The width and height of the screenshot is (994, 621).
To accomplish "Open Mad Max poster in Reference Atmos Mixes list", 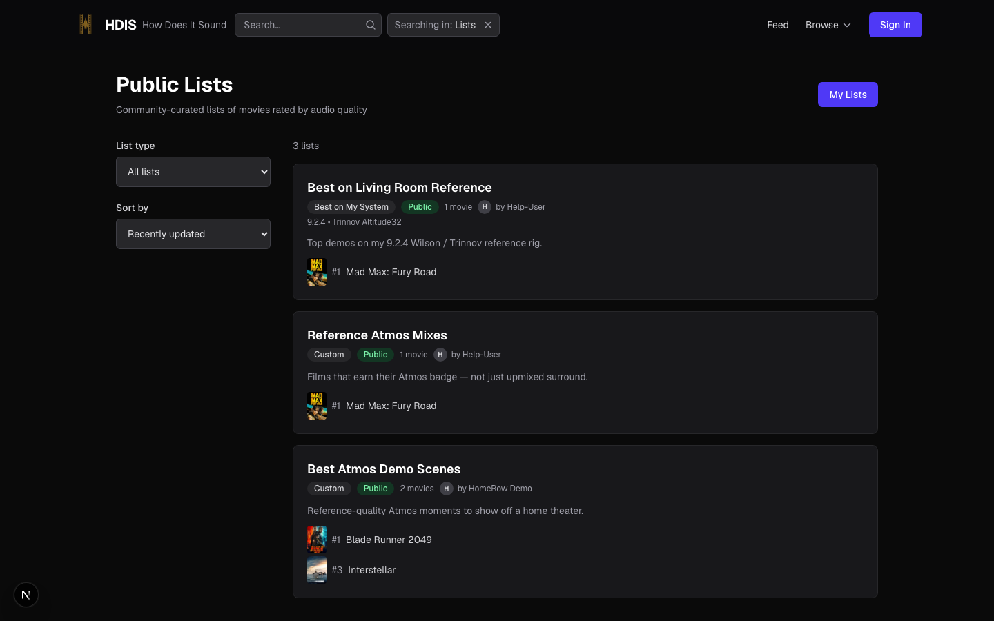I will point(317,406).
